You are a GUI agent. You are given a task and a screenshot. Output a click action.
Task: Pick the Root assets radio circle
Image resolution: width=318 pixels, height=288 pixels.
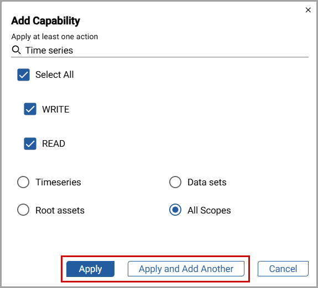(23, 210)
